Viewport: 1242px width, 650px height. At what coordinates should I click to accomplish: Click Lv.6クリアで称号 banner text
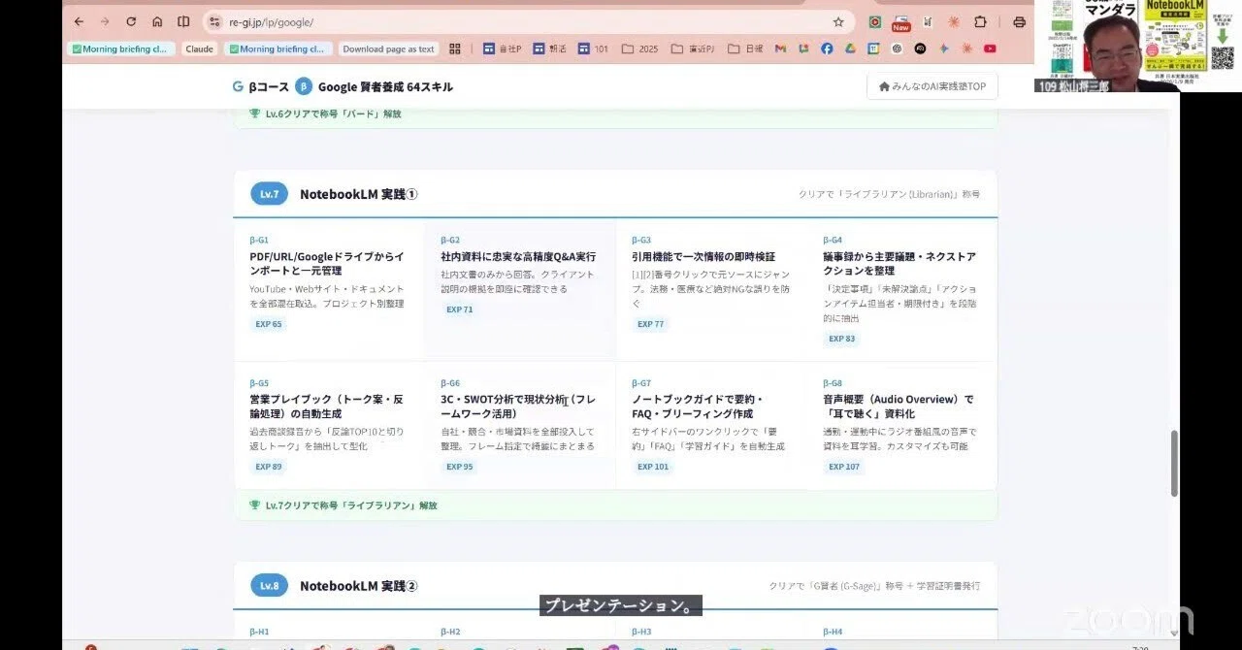333,114
